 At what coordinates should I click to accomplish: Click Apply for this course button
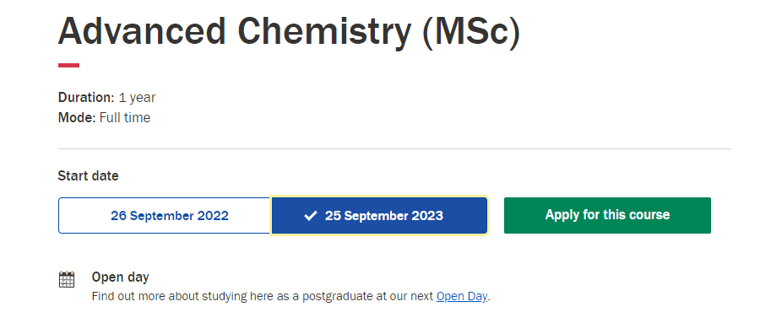pyautogui.click(x=607, y=215)
